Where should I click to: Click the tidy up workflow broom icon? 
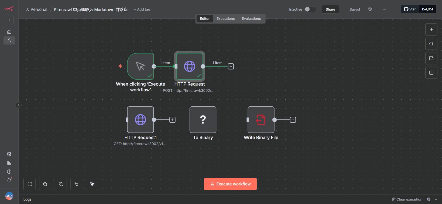tap(92, 184)
